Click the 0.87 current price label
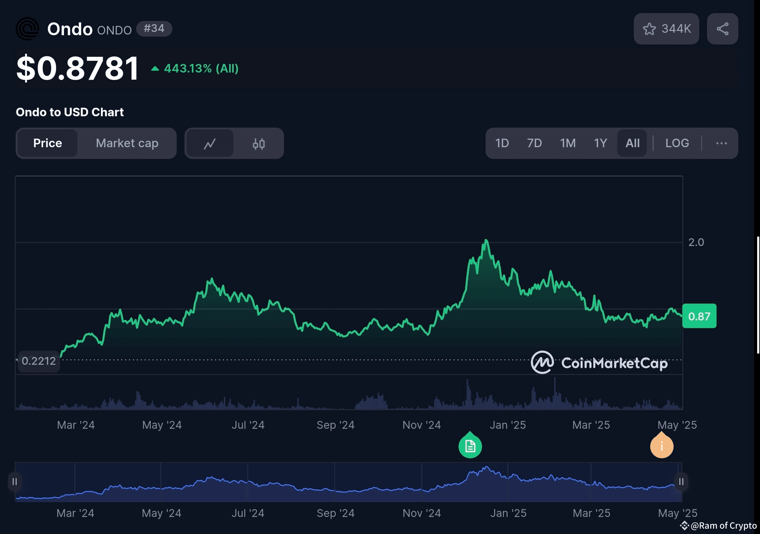 699,316
